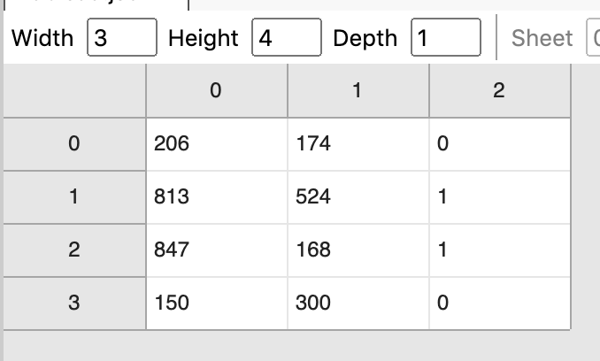Screen dimensions: 600x361
Task: Click the cell containing 206
Action: [x=217, y=144]
